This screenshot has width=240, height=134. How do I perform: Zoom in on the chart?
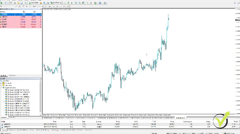(76, 3)
